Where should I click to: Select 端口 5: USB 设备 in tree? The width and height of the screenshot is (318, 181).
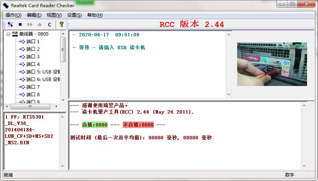[x=43, y=72]
